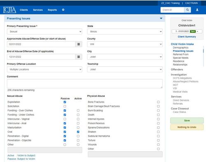Open the County dropdown
The width and height of the screenshot is (206, 162).
tap(125, 44)
